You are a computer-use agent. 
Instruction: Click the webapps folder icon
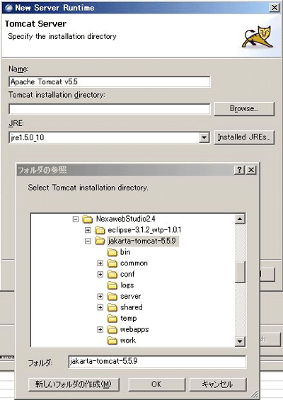[112, 330]
